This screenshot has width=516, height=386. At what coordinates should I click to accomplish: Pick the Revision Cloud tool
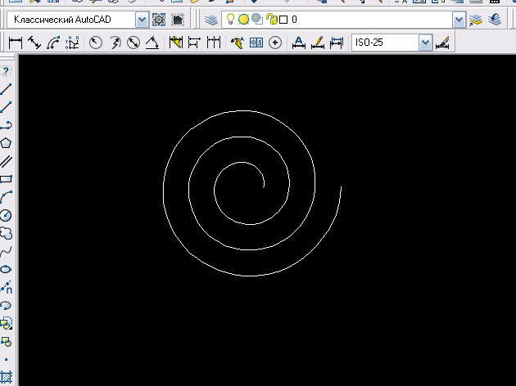[6, 233]
